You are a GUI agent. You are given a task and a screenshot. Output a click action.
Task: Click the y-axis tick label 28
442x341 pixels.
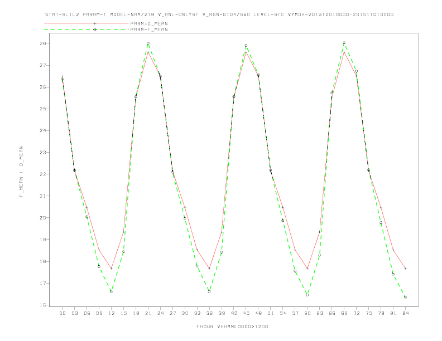coord(43,43)
